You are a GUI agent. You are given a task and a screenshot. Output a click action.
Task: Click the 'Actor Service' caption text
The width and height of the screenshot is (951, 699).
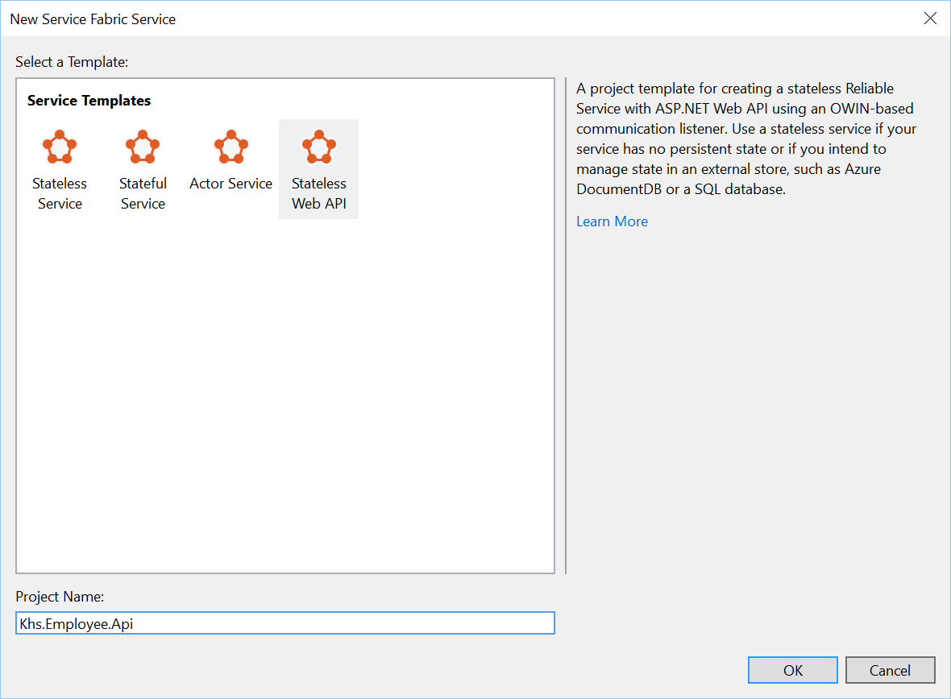(231, 184)
